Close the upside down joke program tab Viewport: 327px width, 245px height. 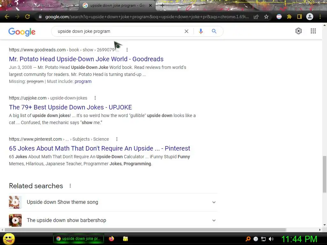point(150,5)
